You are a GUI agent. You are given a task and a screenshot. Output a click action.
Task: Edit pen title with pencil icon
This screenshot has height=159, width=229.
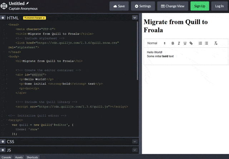tap(28, 3)
